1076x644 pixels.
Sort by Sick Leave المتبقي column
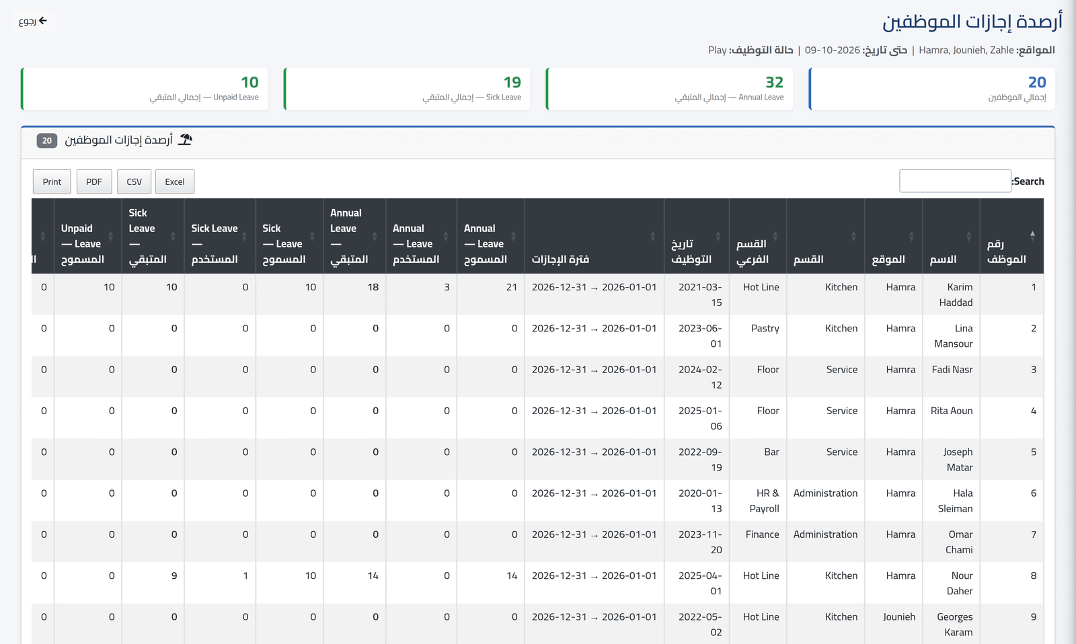pyautogui.click(x=152, y=236)
